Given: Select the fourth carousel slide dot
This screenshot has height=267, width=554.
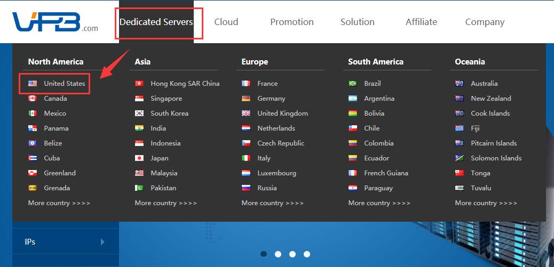Looking at the screenshot, I should [307, 254].
